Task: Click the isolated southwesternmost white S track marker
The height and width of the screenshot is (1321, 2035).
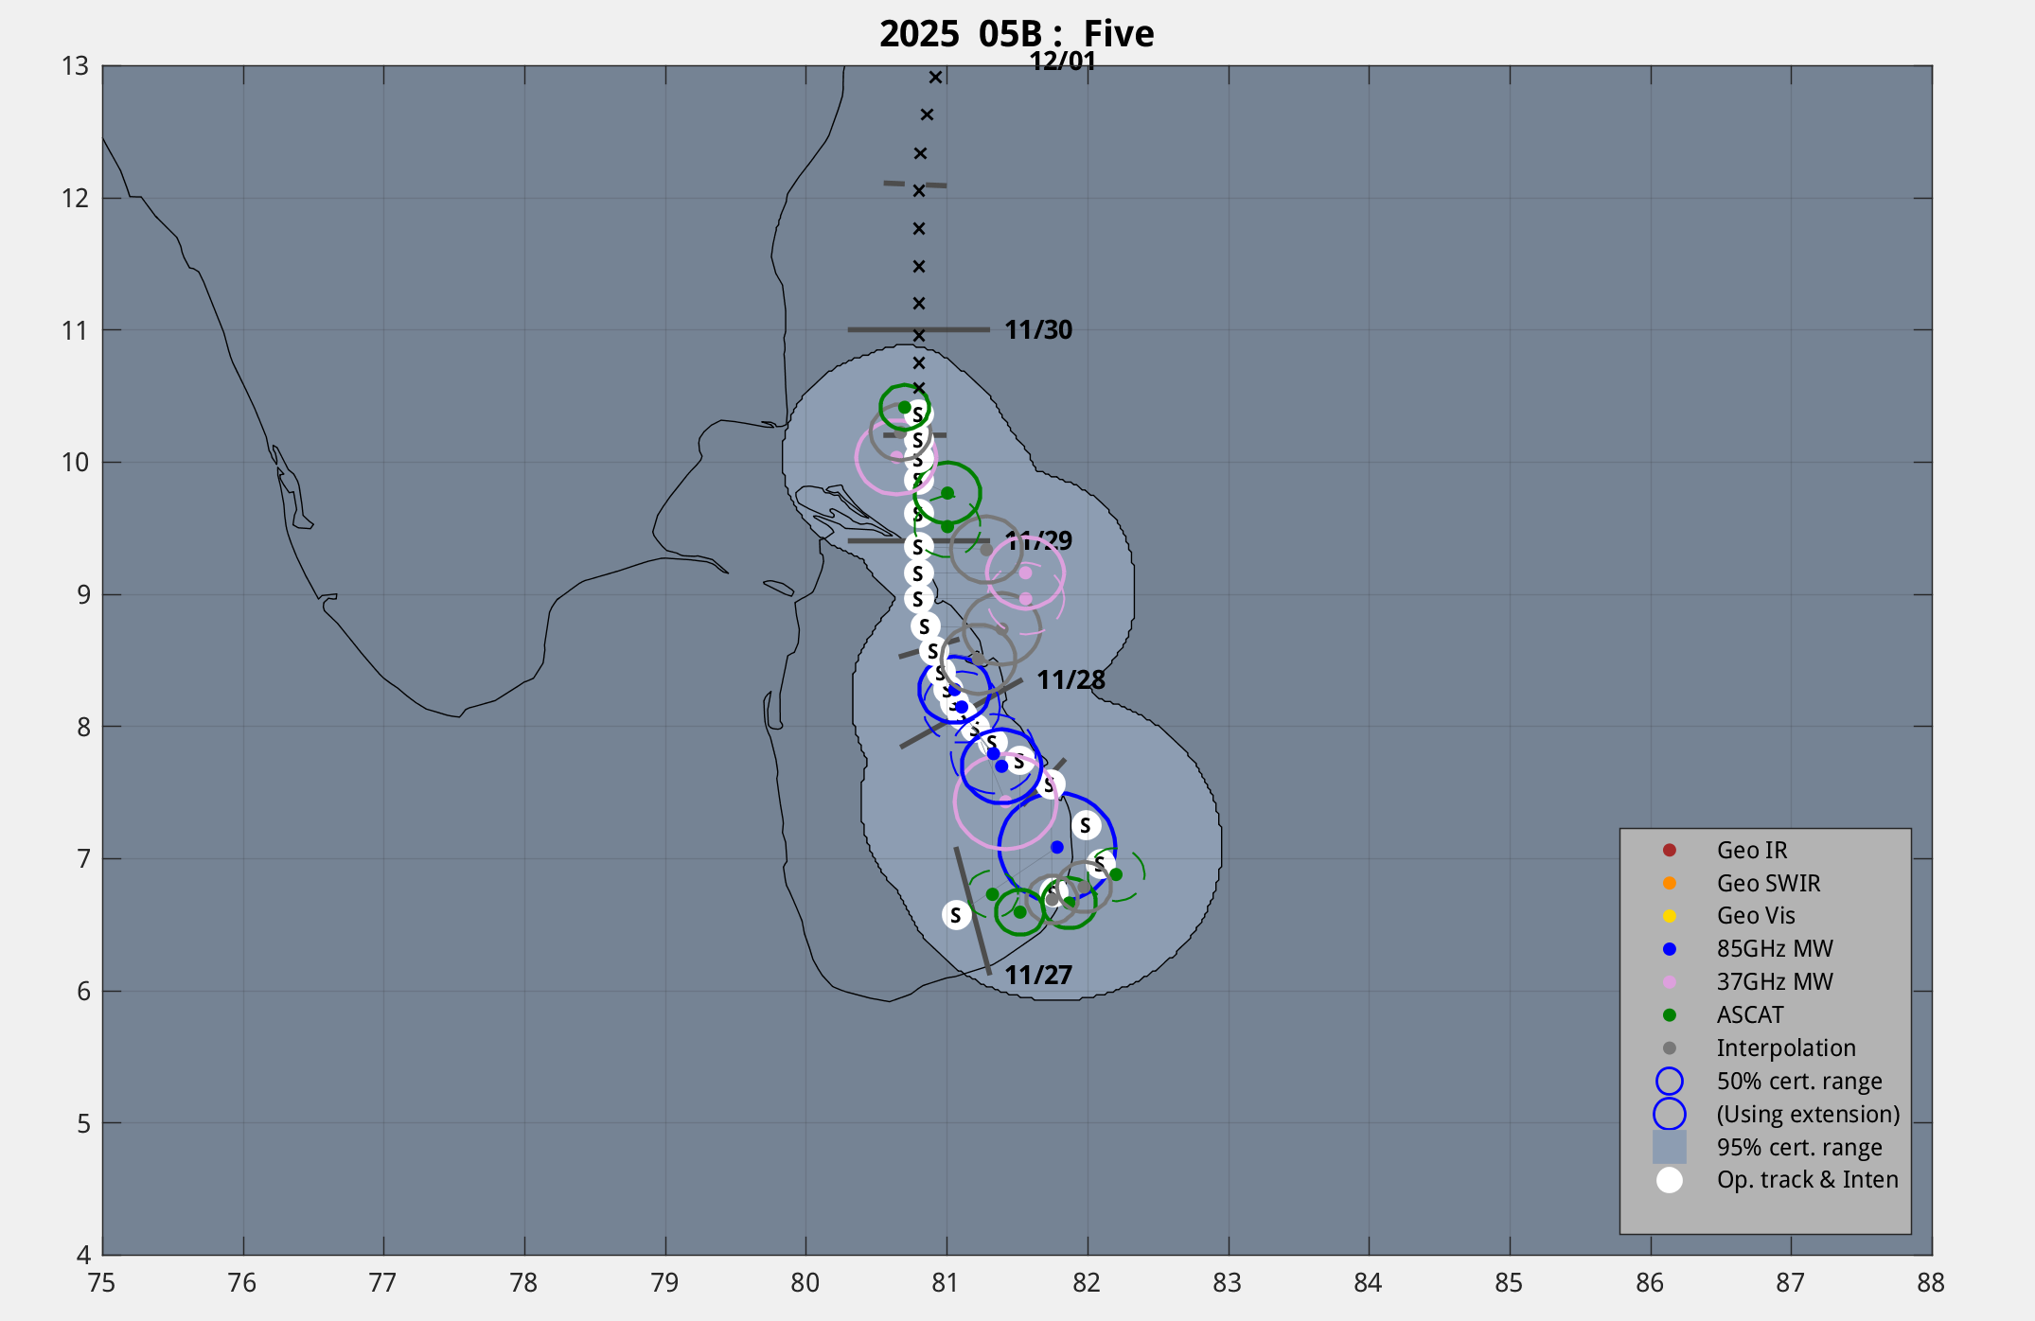Action: pos(956,915)
